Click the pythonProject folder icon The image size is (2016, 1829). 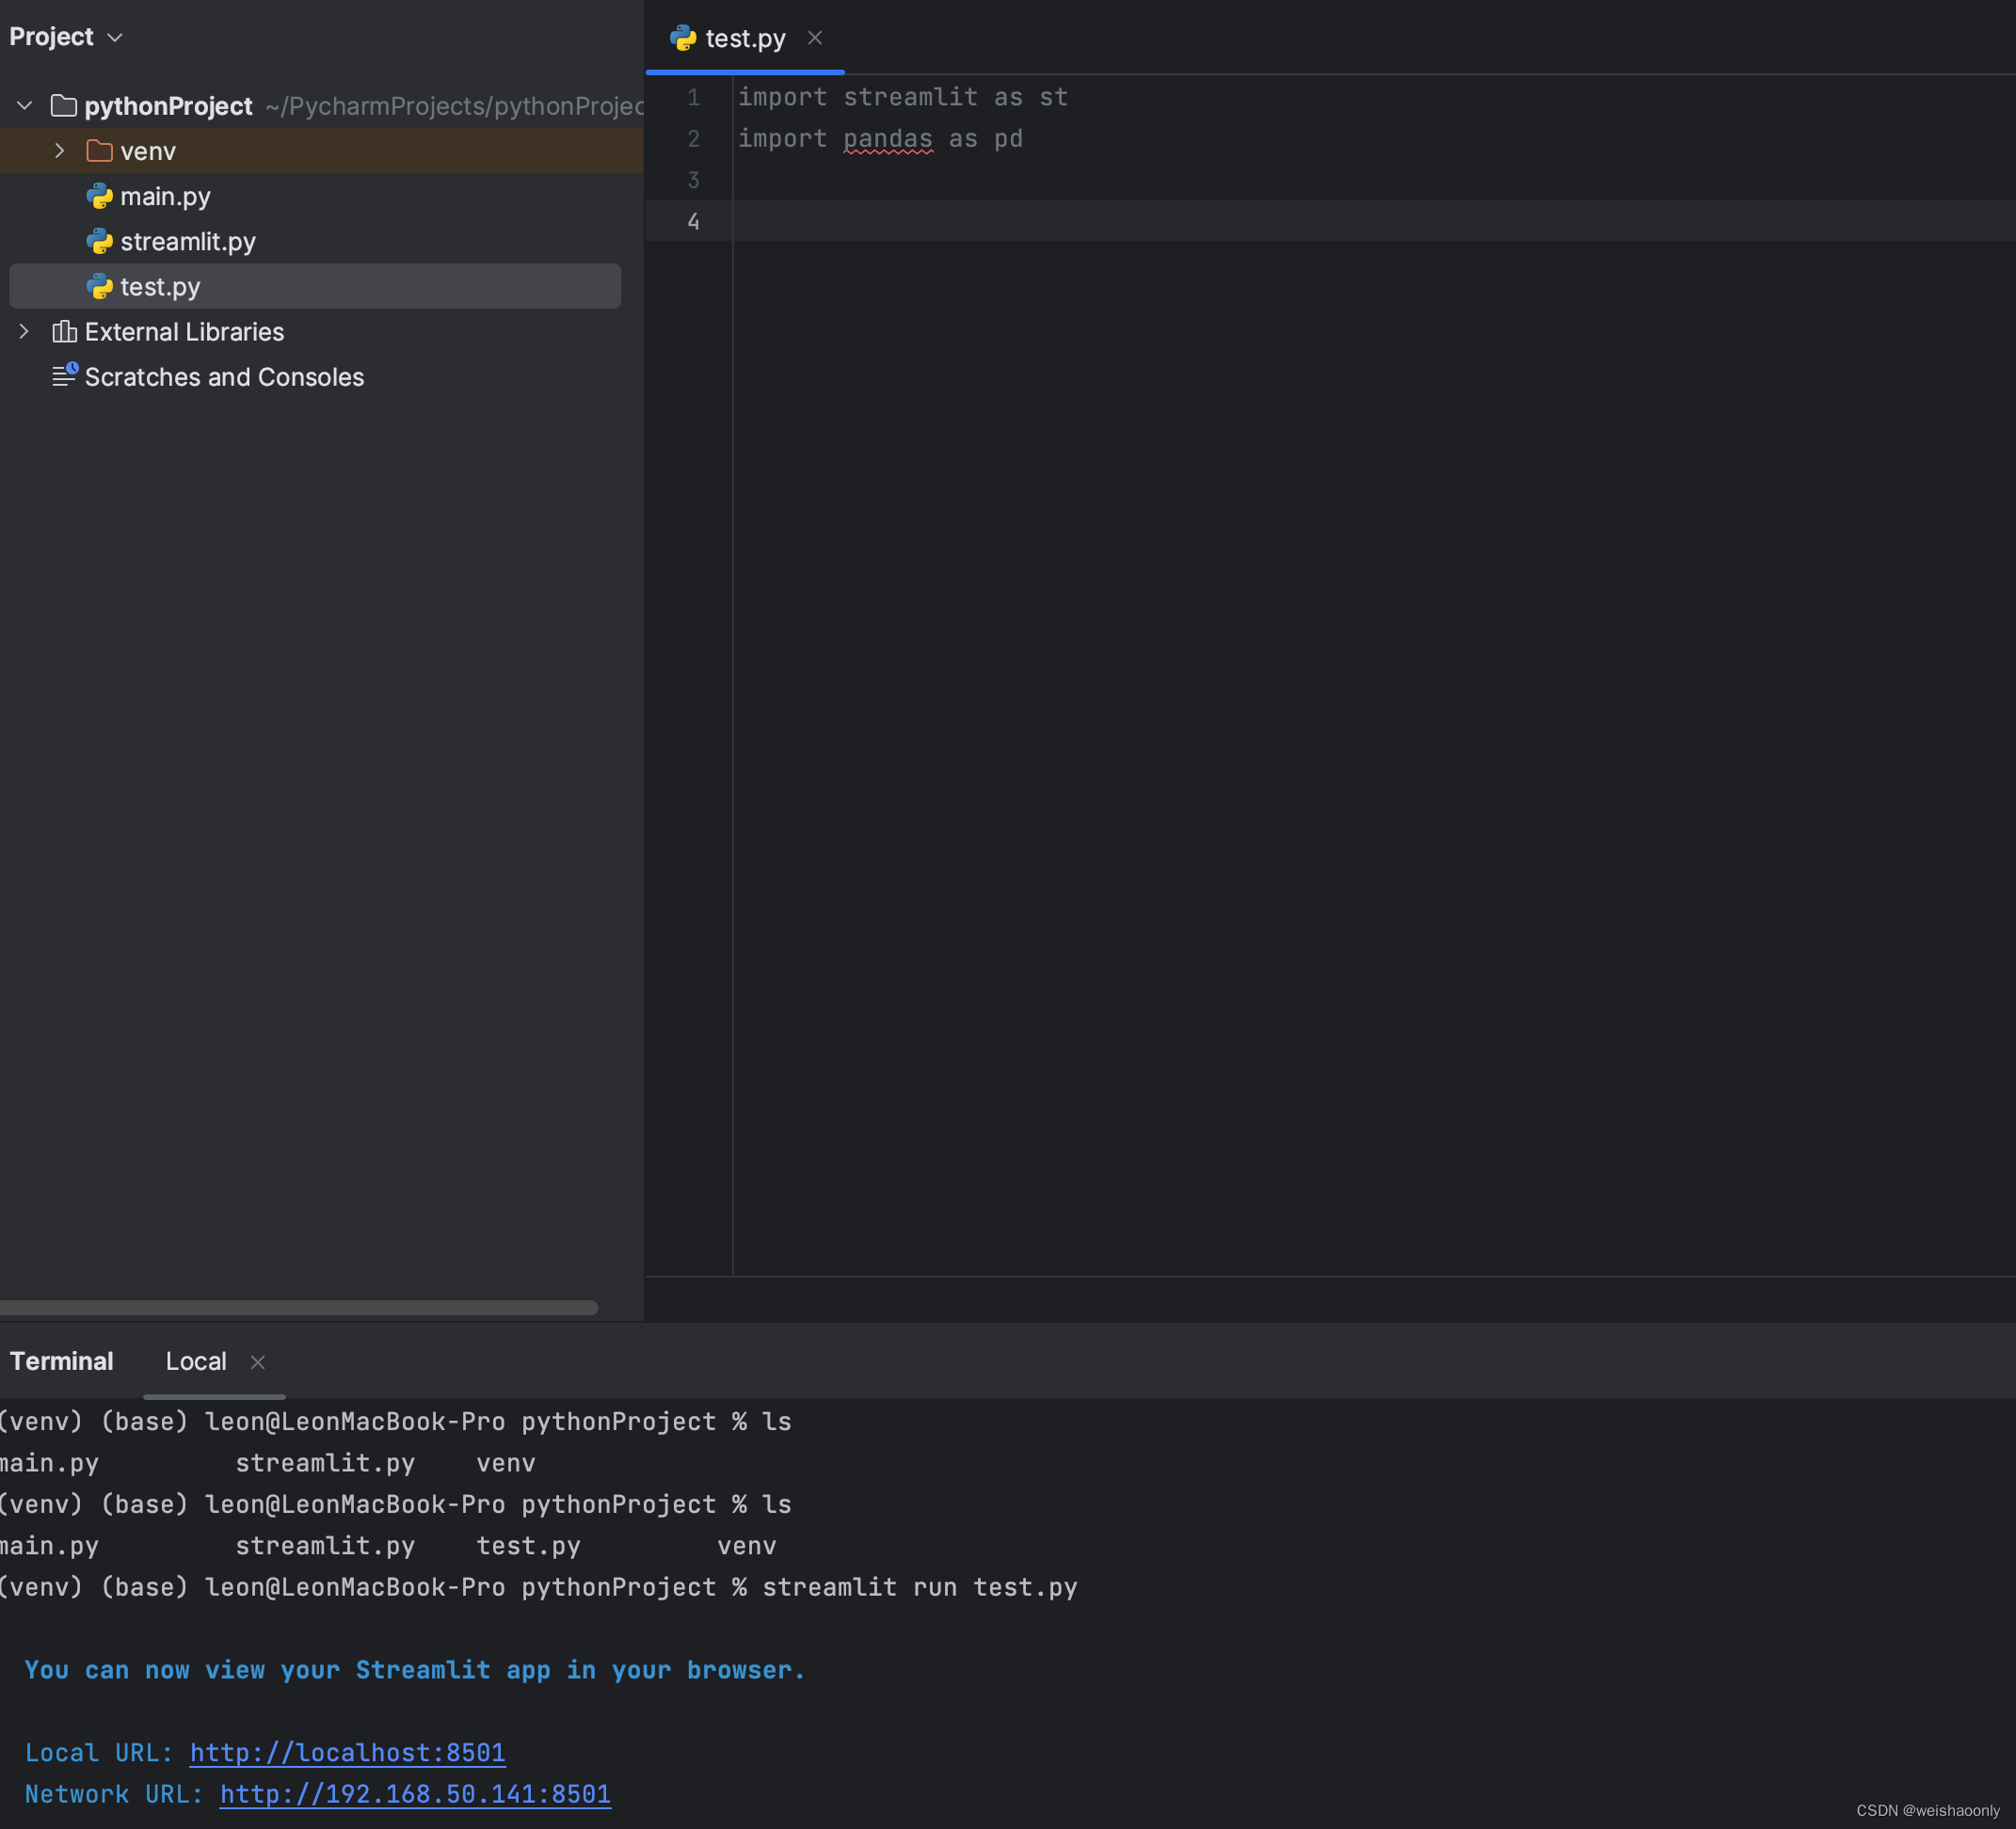64,105
